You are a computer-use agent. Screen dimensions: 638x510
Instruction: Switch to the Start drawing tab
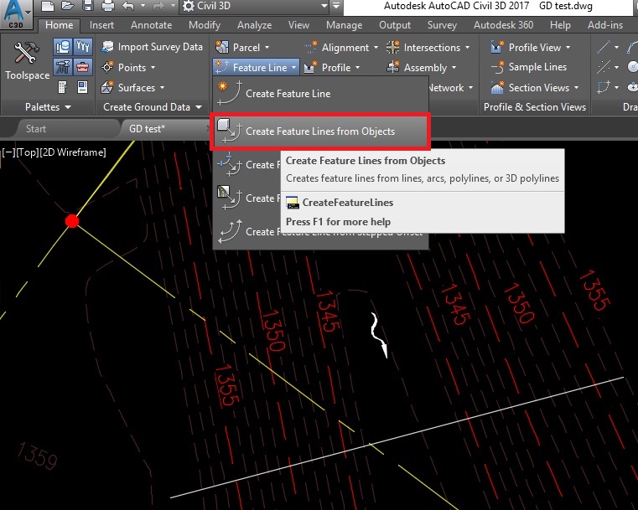pos(36,129)
